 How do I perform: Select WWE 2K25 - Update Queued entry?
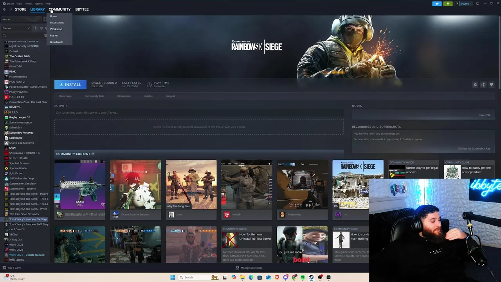[27, 255]
